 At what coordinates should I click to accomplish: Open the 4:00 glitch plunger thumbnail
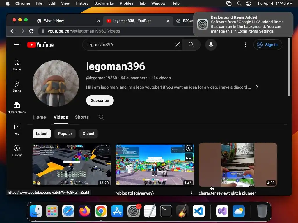click(x=238, y=165)
